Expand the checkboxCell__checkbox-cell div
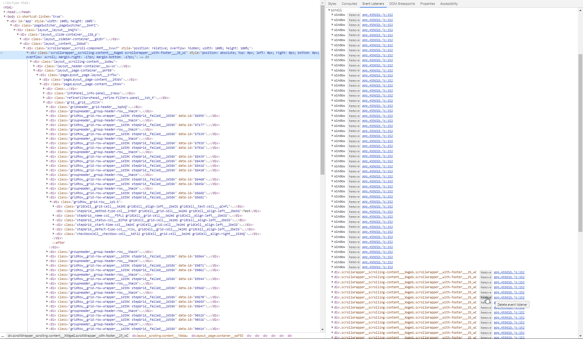 click(54, 234)
